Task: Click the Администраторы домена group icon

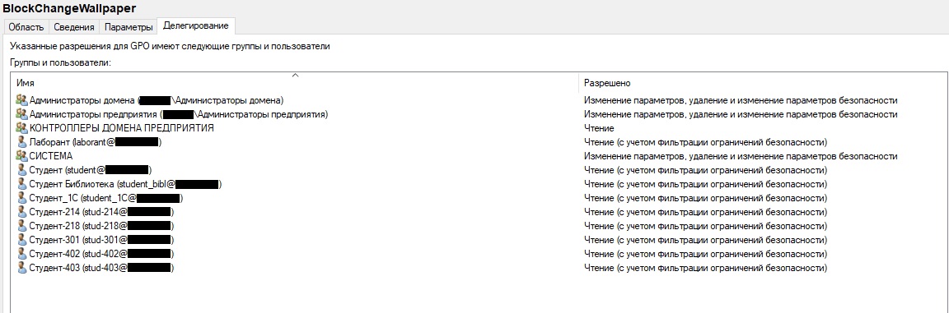Action: pyautogui.click(x=21, y=100)
